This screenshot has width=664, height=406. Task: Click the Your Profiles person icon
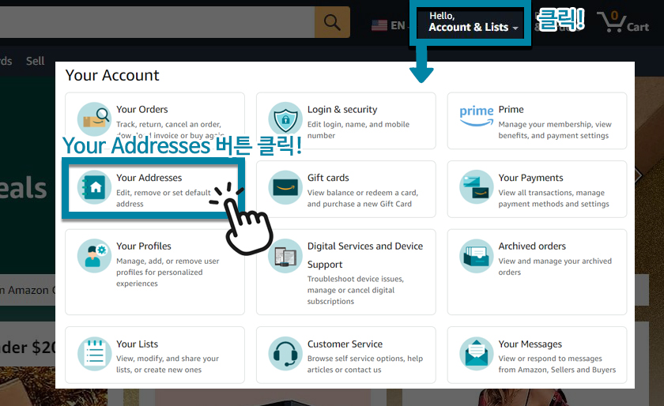pyautogui.click(x=94, y=256)
